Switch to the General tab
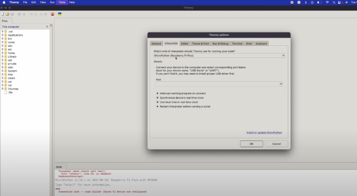Image resolution: width=357 pixels, height=196 pixels. tap(156, 44)
